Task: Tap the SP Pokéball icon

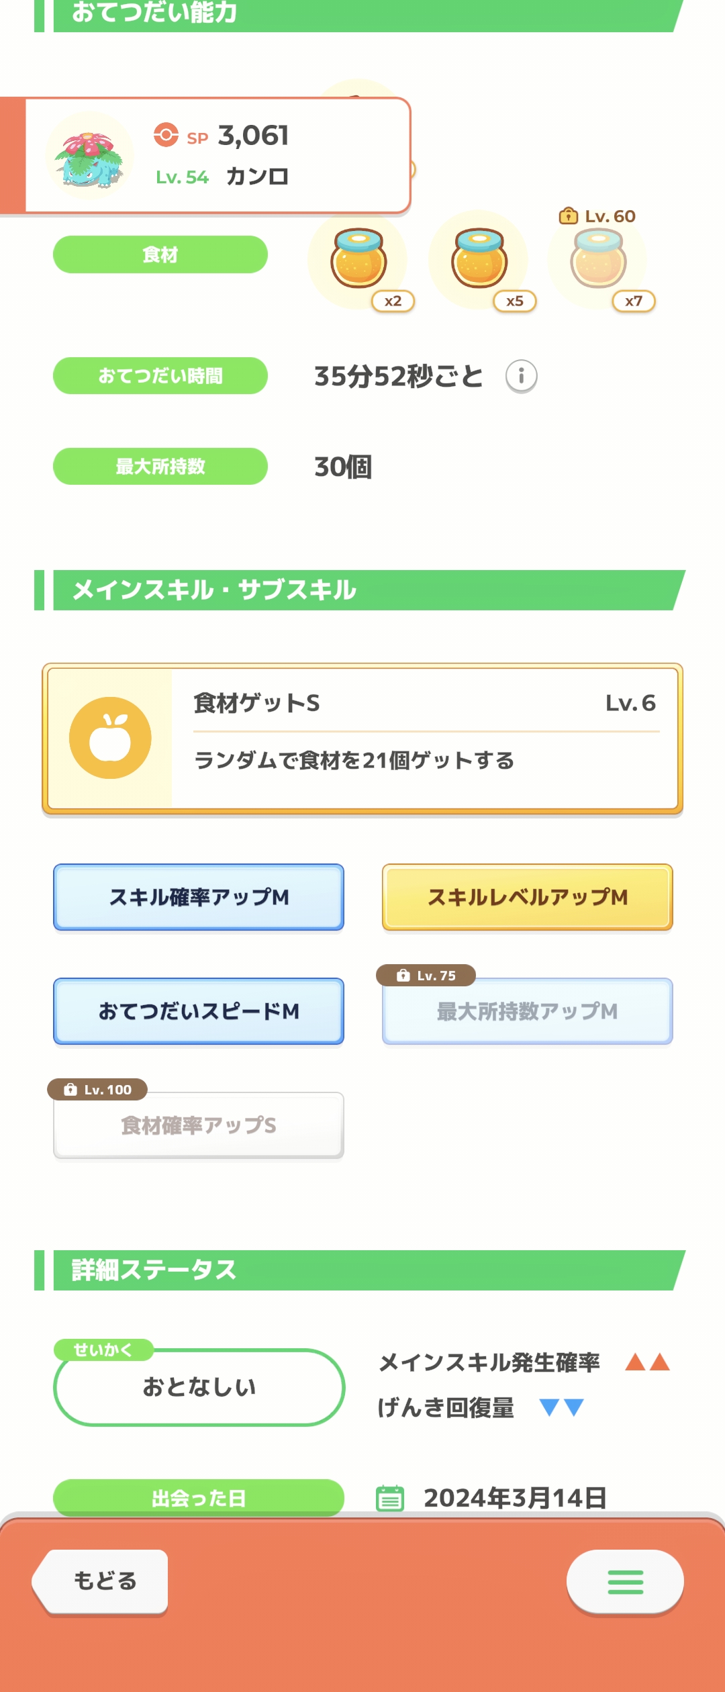Action: 166,135
